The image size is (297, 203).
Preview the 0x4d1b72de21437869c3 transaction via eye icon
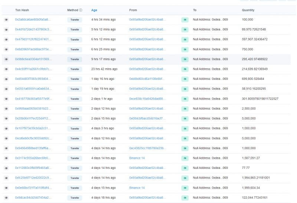pyautogui.click(x=6, y=30)
